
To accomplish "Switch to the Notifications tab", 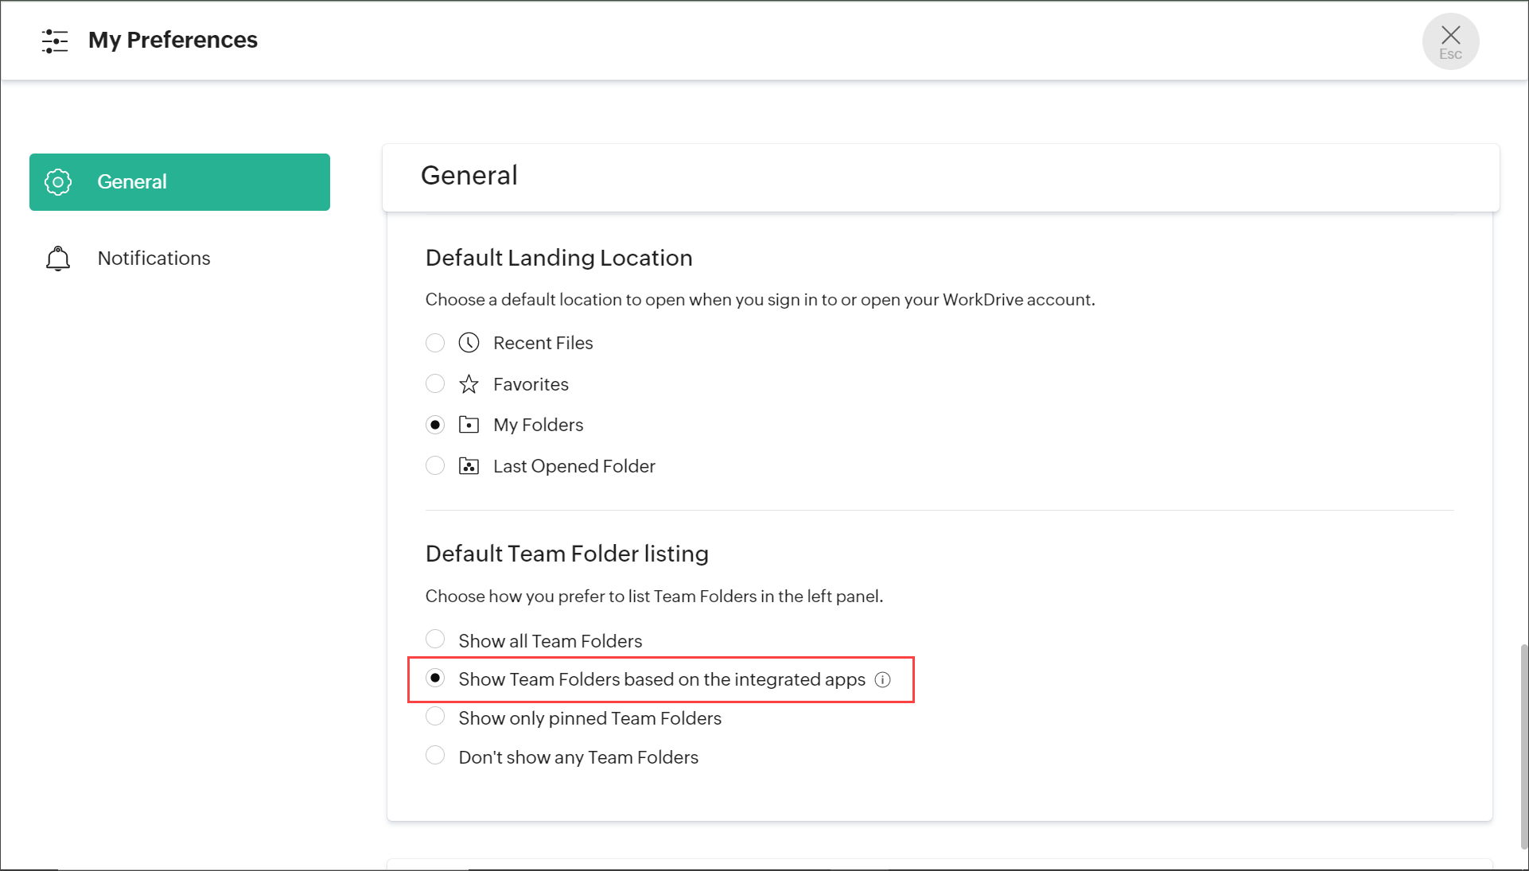I will tap(180, 259).
